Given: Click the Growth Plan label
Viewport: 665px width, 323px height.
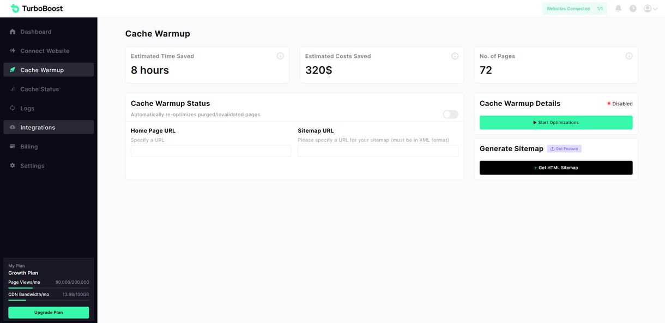Looking at the screenshot, I should 23,273.
